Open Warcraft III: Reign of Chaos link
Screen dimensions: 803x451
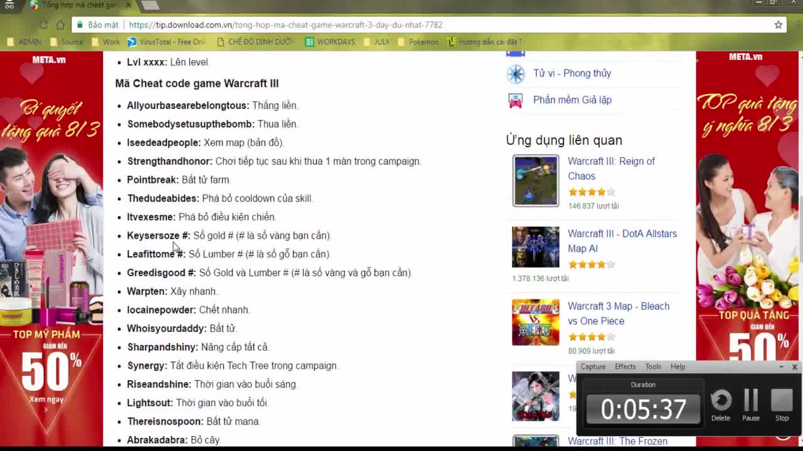(611, 168)
